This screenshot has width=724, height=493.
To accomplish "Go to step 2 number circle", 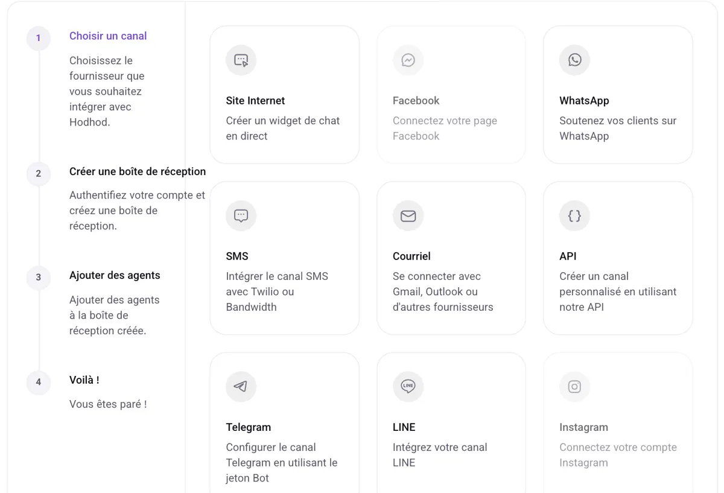I will (39, 173).
